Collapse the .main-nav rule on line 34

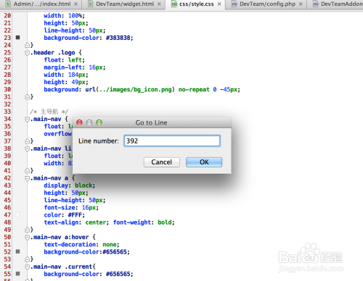[x=28, y=119]
